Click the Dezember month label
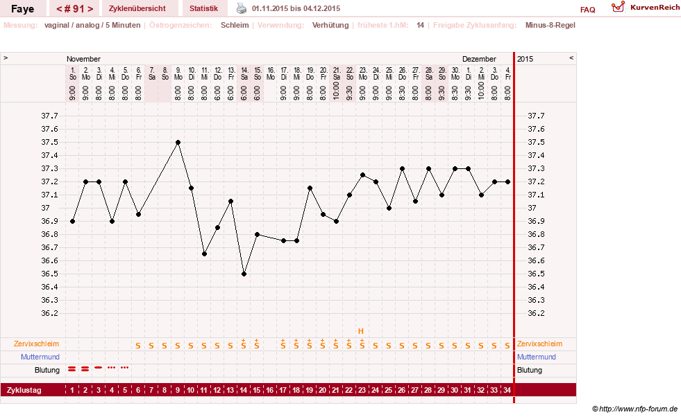 coord(479,59)
